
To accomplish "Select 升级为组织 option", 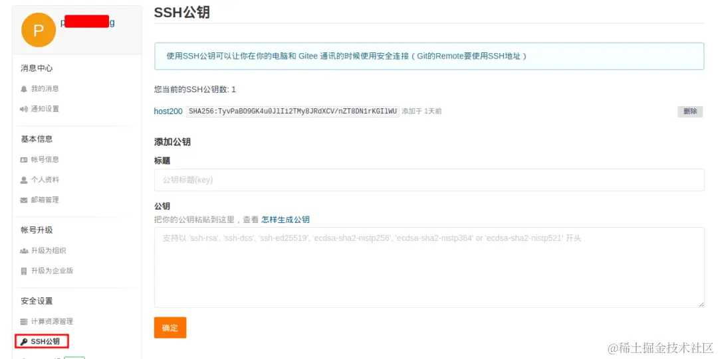I will pyautogui.click(x=49, y=251).
